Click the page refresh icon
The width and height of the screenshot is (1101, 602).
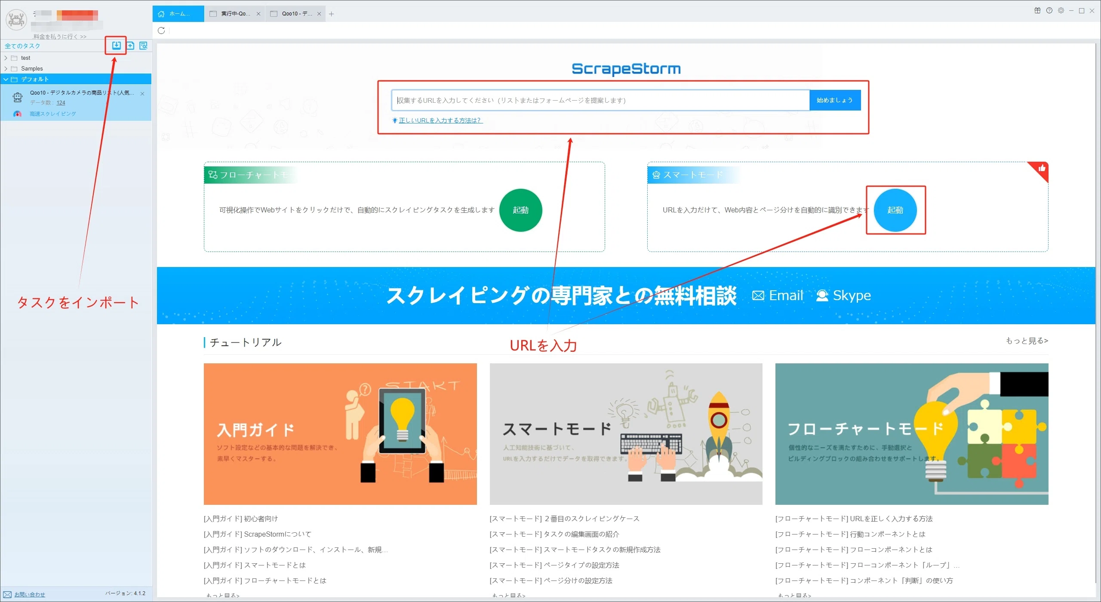click(x=161, y=31)
